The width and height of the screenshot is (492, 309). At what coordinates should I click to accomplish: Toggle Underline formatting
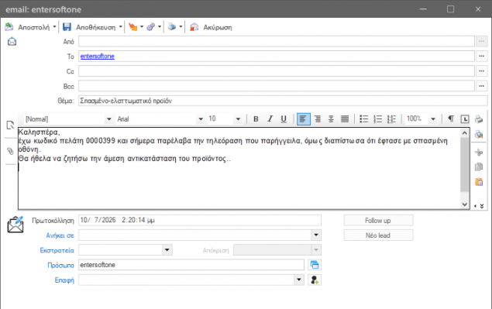tap(284, 119)
